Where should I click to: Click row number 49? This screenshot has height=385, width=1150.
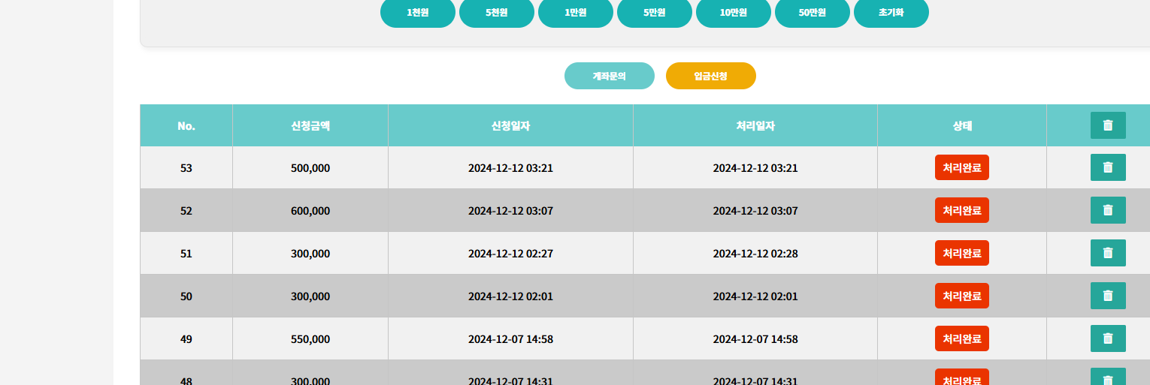point(186,339)
